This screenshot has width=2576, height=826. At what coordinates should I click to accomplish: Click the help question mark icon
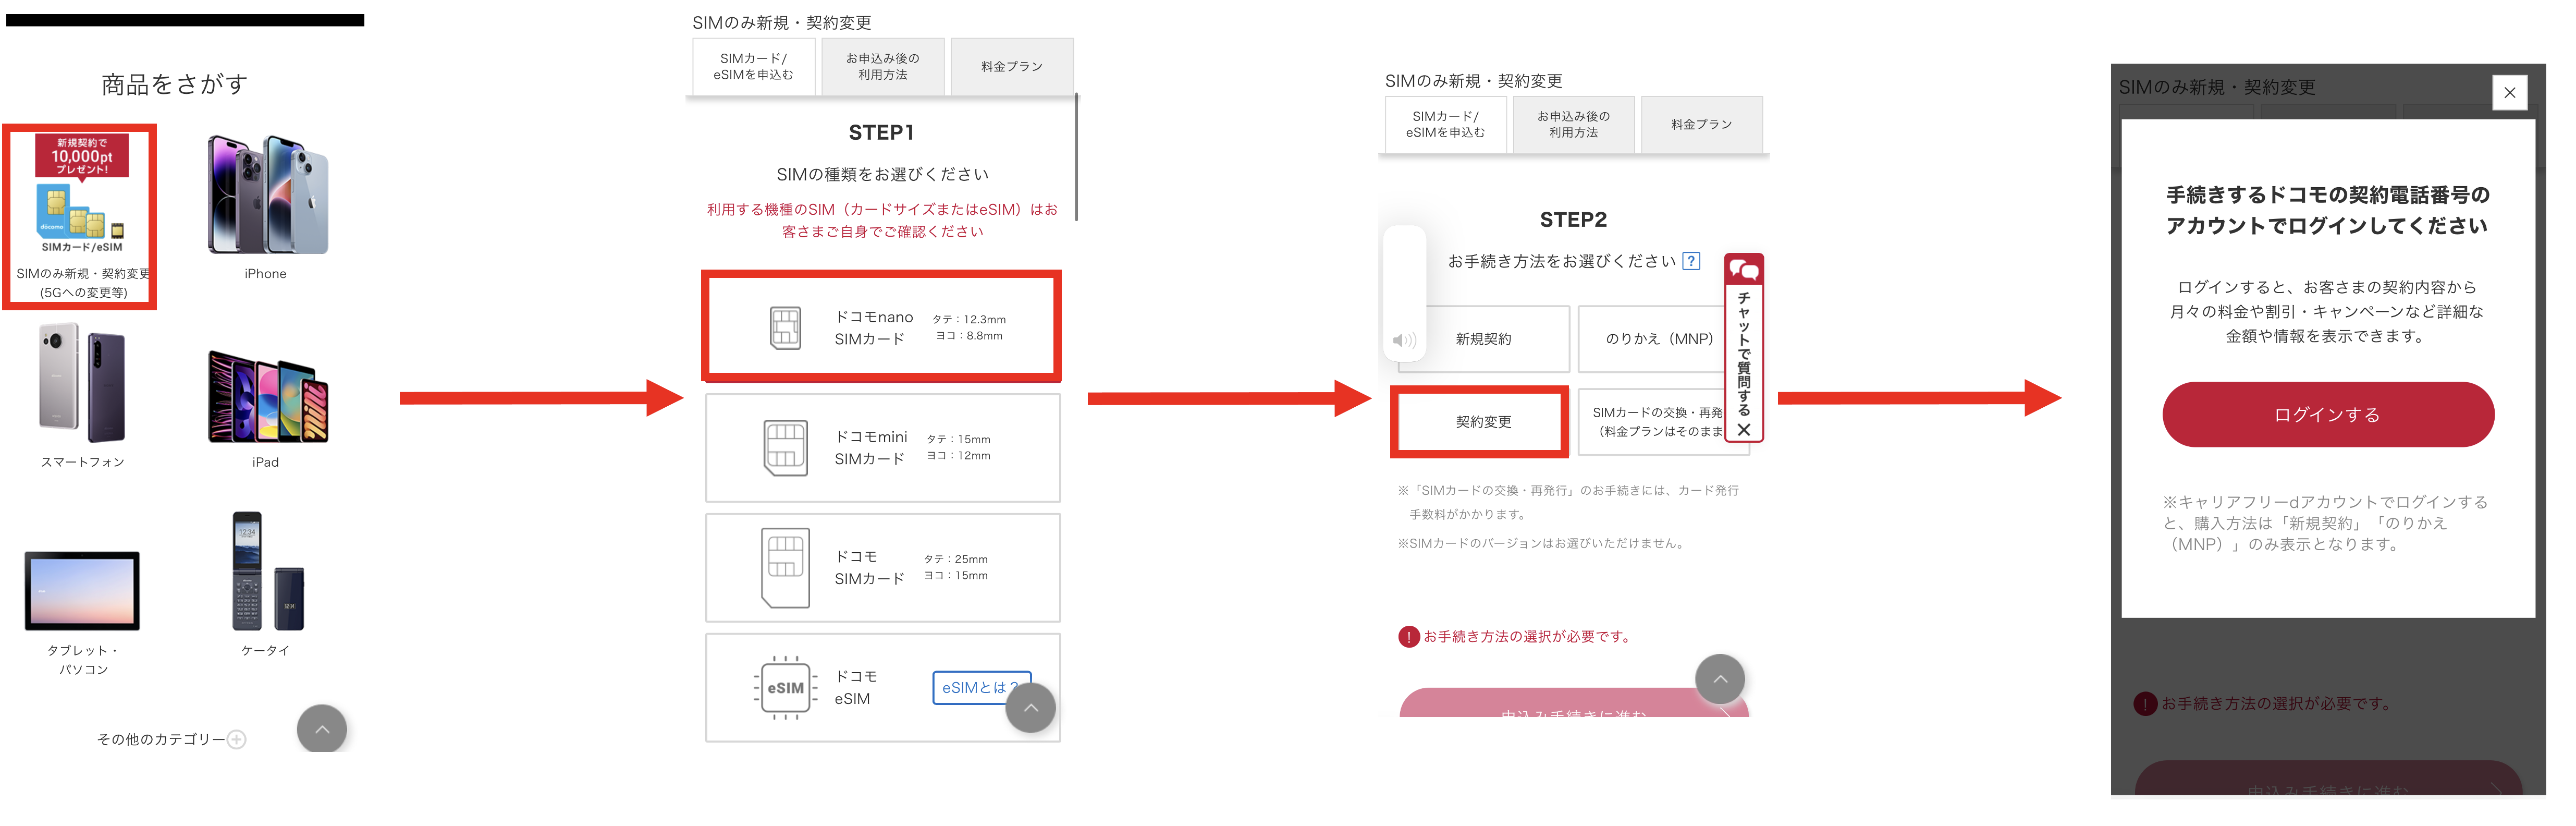tap(1691, 261)
